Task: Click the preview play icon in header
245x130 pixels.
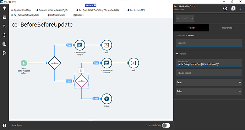Action: (x=225, y=9)
